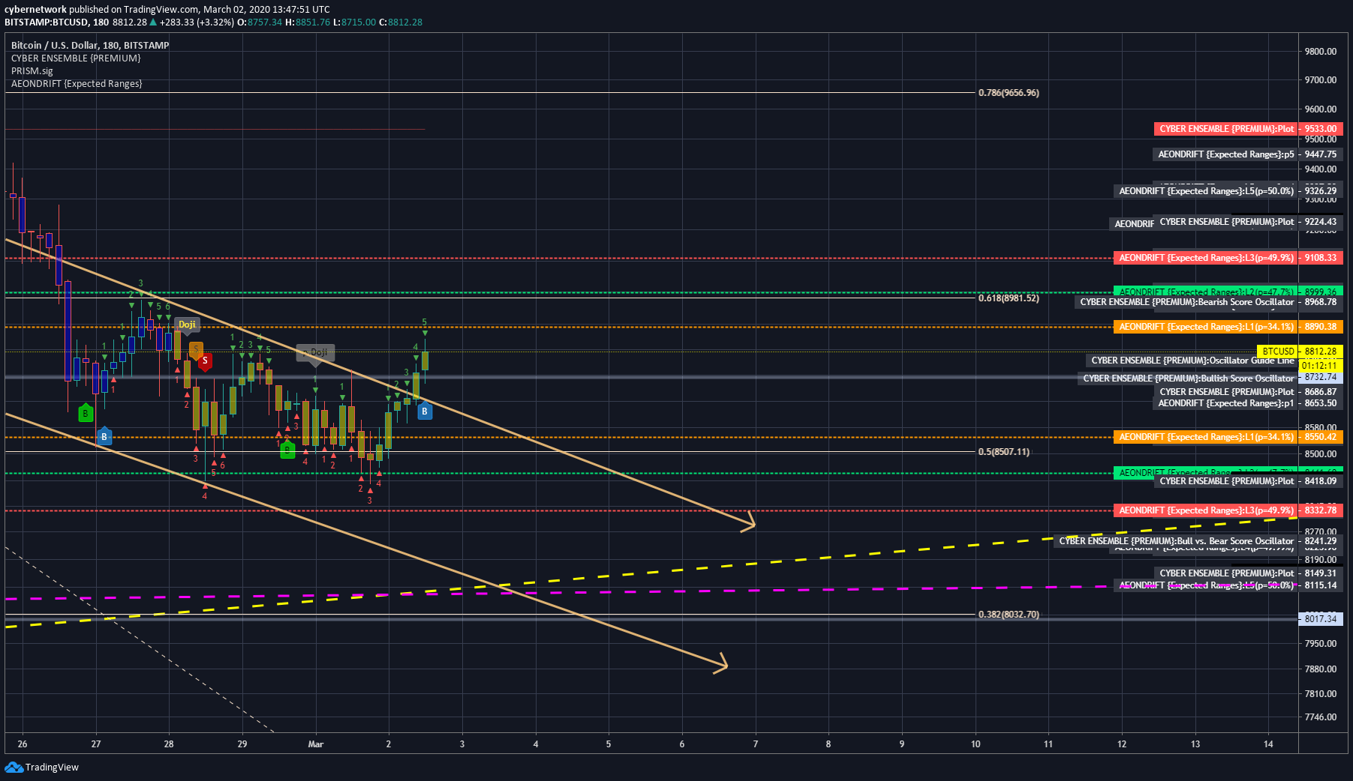Click the yellow Doji label near Feb 28
The image size is (1353, 781).
pyautogui.click(x=187, y=325)
